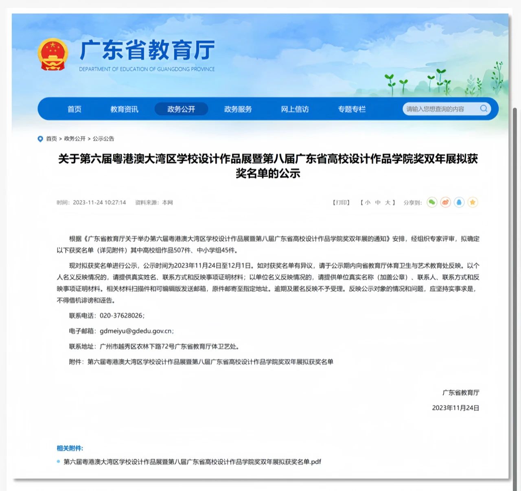
Task: Open the 专题专栏 menu item
Action: click(352, 109)
